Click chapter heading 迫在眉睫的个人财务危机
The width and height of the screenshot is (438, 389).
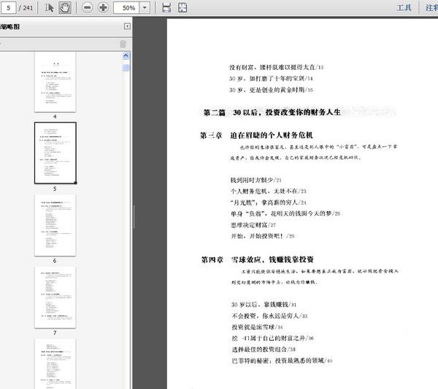tap(272, 135)
